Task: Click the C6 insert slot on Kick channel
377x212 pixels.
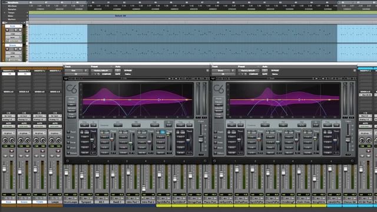Action: 8,74
